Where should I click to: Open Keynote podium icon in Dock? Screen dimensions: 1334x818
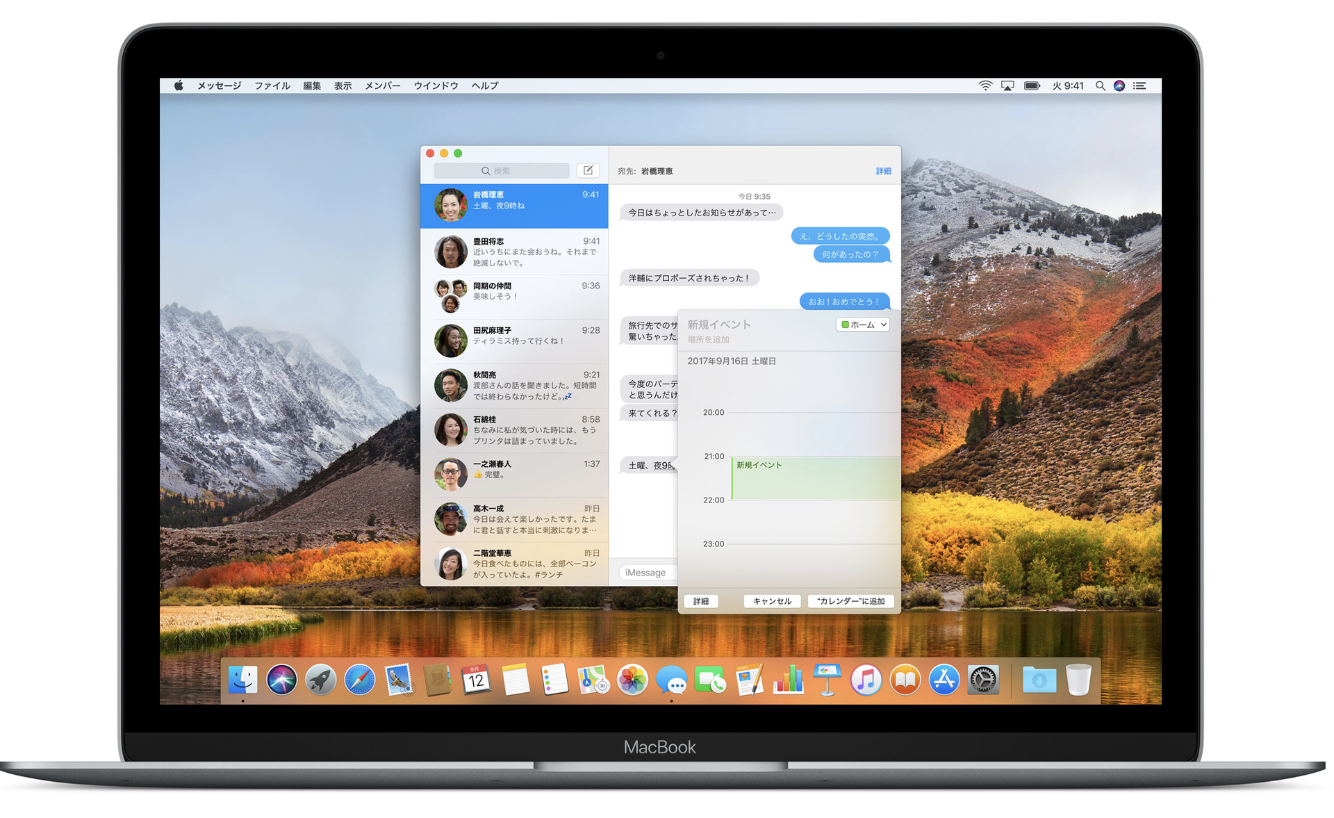pyautogui.click(x=827, y=679)
